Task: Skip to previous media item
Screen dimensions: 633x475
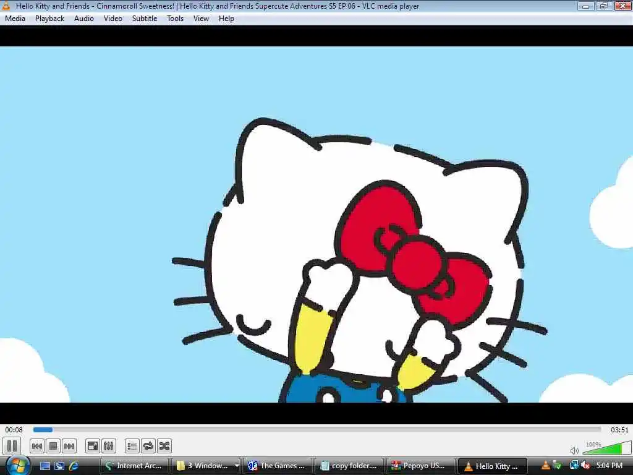Action: point(36,446)
